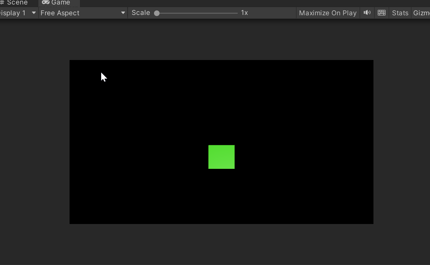
Task: Open the Free Aspect ratio dropdown
Action: [83, 13]
